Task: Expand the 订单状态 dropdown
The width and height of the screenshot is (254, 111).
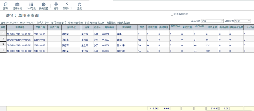Action: coord(242,21)
